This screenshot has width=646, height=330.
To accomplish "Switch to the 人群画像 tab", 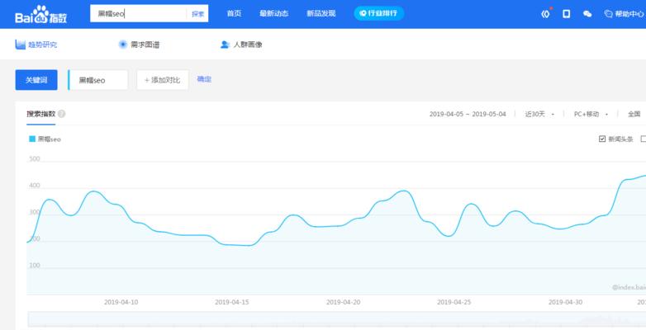I will pos(241,45).
